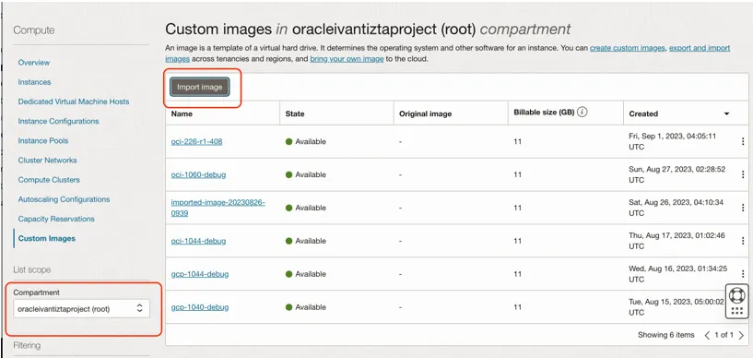Click the Original image column header
Viewport: 753px width, 358px height.
[x=425, y=113]
